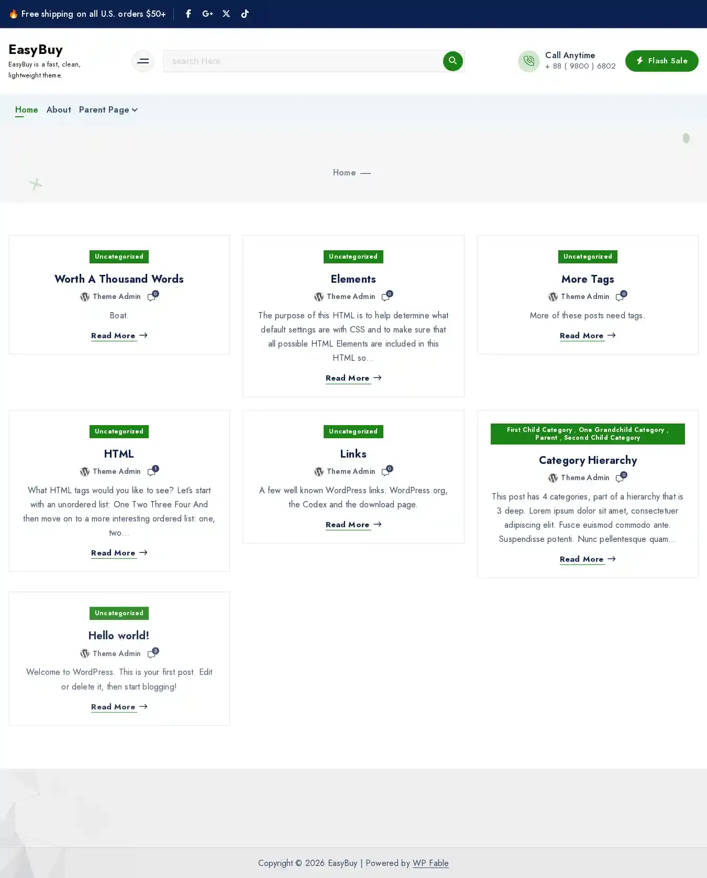Click Theme Admin author on Hello world! post
707x878 pixels.
(x=117, y=653)
